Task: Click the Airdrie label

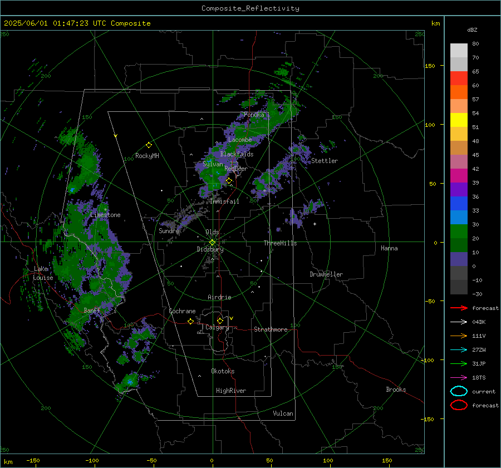Action: (219, 297)
